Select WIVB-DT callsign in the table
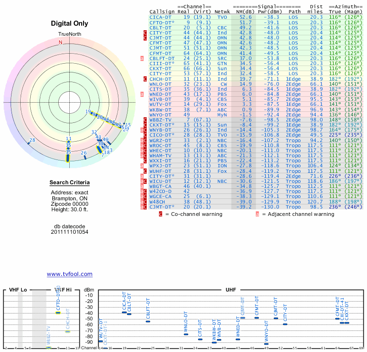Image resolution: width=367 pixels, height=352 pixels. 160,99
